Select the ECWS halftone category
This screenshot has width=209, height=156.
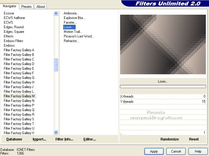pos(14,18)
